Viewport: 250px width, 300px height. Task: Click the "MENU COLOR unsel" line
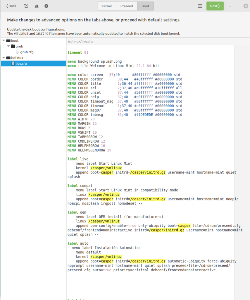[125, 92]
